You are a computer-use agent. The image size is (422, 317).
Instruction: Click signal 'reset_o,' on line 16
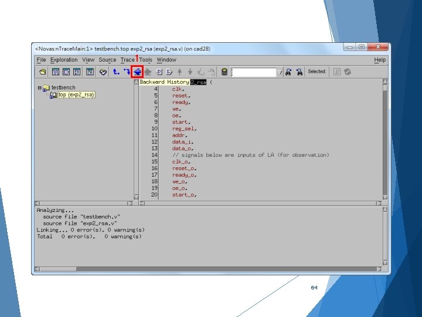click(x=184, y=168)
